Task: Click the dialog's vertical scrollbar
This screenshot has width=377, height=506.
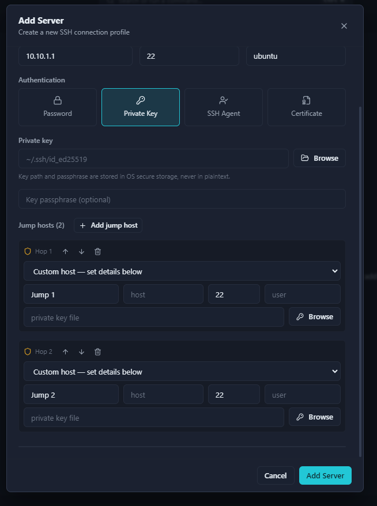Action: tap(360, 281)
